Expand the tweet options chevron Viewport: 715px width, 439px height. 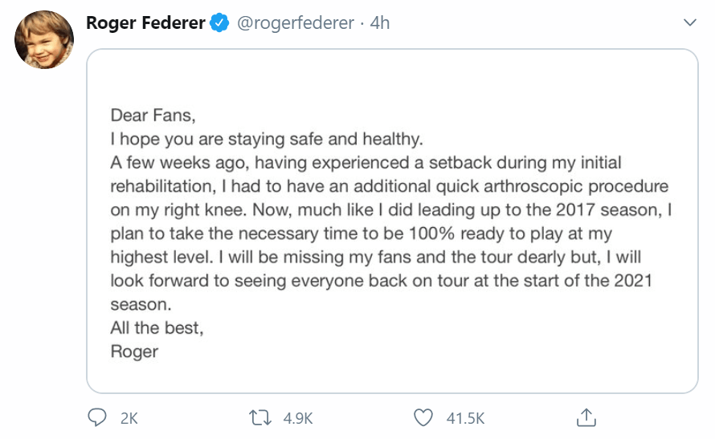[689, 23]
